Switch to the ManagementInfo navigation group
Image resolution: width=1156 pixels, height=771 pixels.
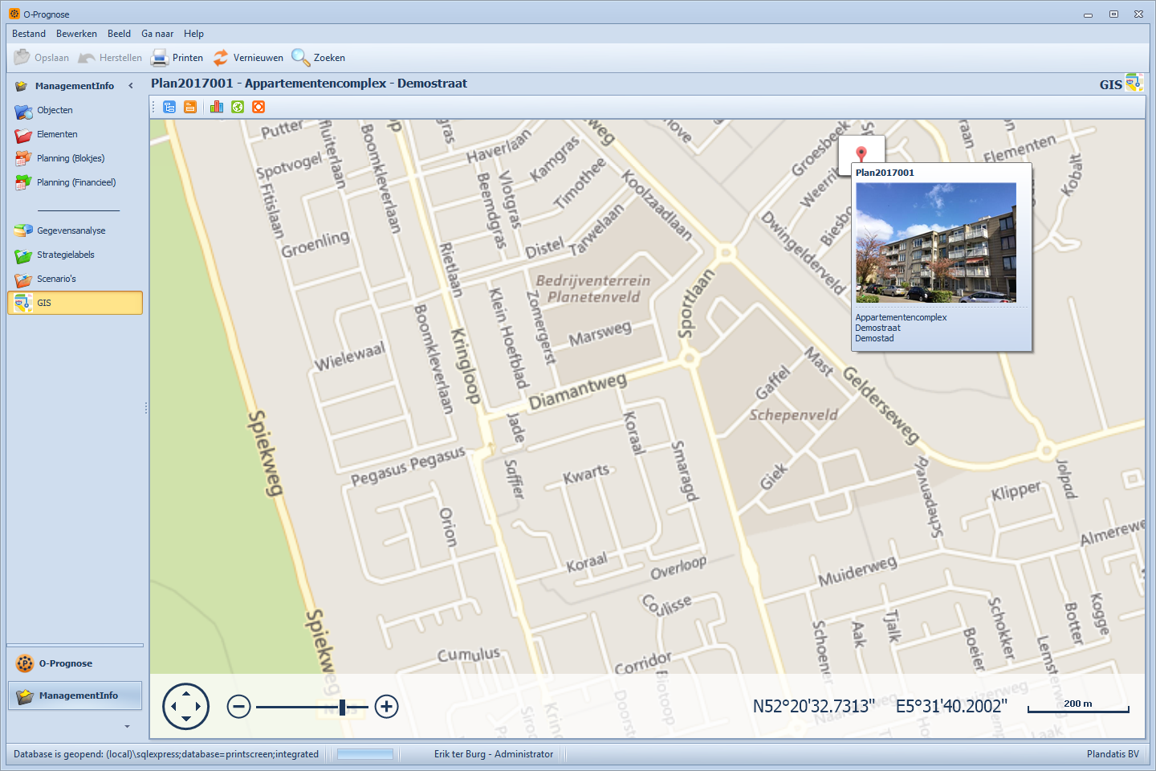[75, 696]
